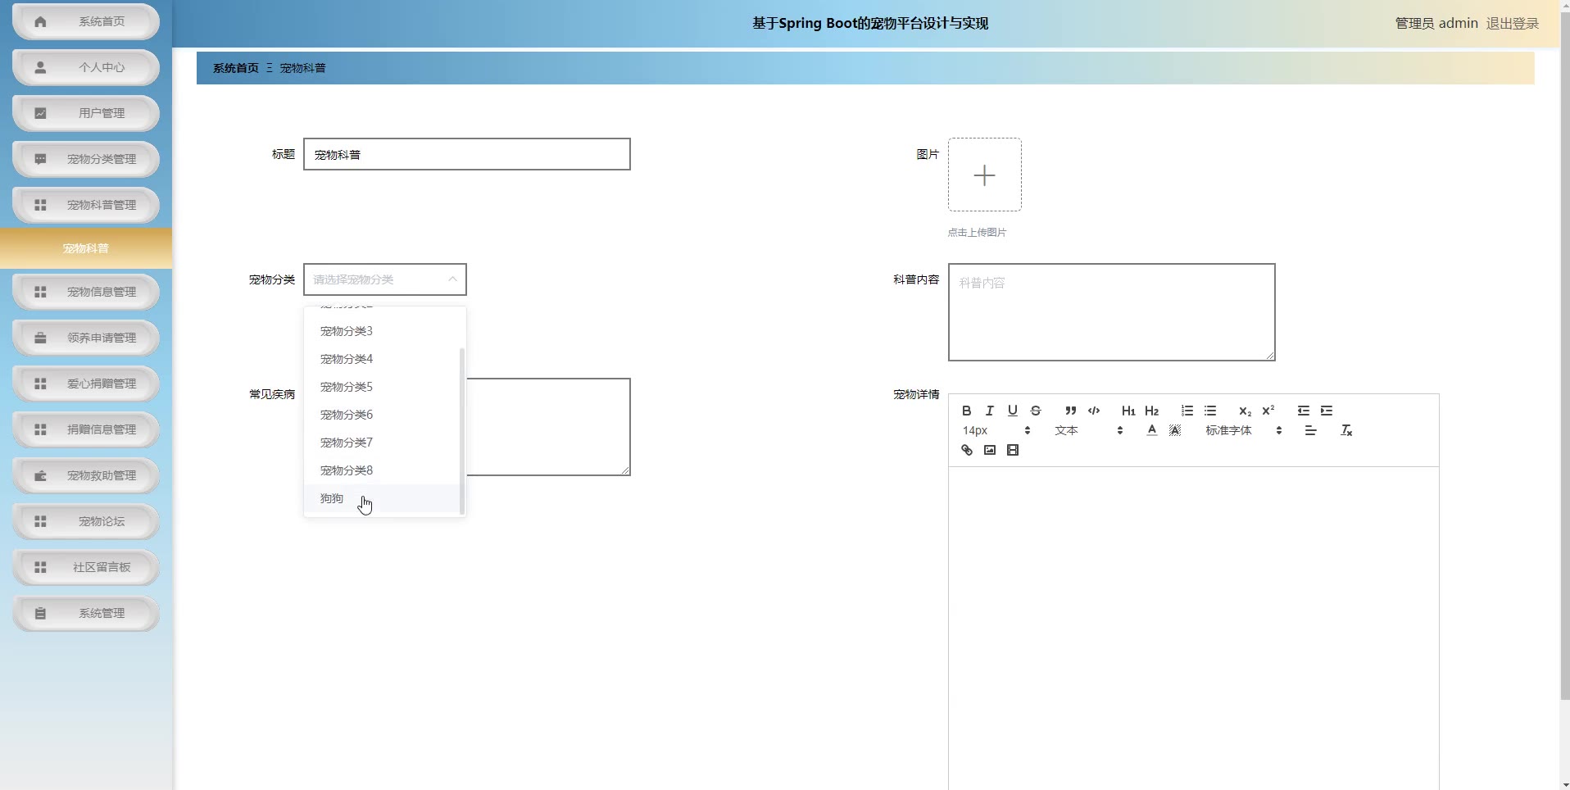Open 爱心捐赠管理 in sidebar
The image size is (1570, 790).
pos(86,384)
